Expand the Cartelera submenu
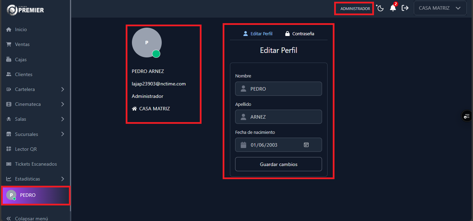This screenshot has height=221, width=473. pyautogui.click(x=63, y=89)
